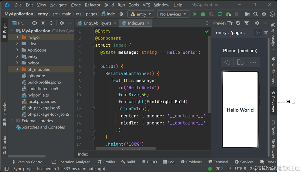Click the Debug bug icon
This screenshot has height=173, width=301.
[x=203, y=14]
